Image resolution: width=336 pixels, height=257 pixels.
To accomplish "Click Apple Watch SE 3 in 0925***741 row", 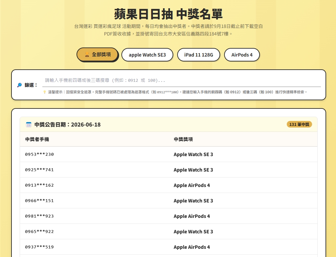I will coord(193,170).
